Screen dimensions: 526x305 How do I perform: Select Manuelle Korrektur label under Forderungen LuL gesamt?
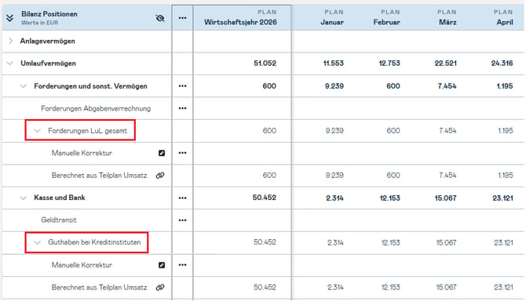tap(82, 153)
